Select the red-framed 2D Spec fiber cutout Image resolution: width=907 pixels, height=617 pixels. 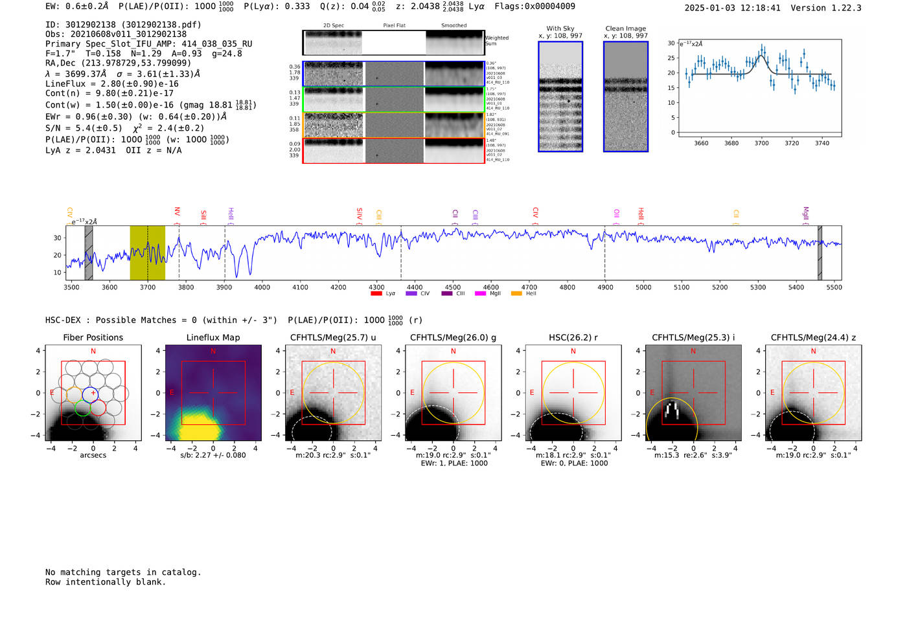pyautogui.click(x=332, y=151)
